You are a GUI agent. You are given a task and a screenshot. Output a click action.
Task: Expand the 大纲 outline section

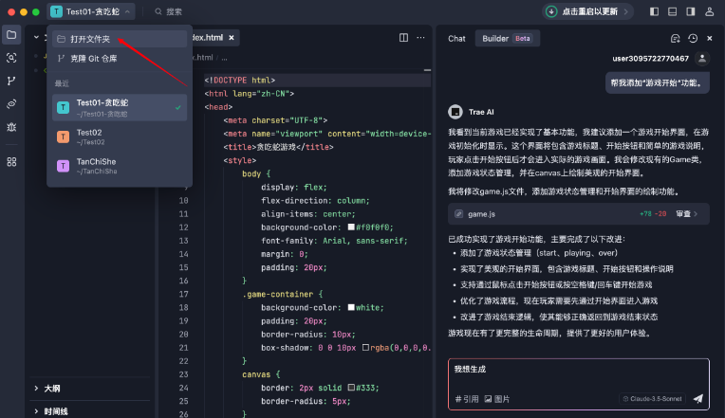(52, 389)
